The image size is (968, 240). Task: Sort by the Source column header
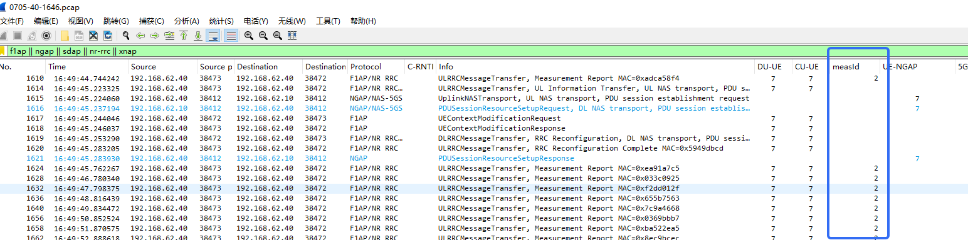tap(162, 66)
